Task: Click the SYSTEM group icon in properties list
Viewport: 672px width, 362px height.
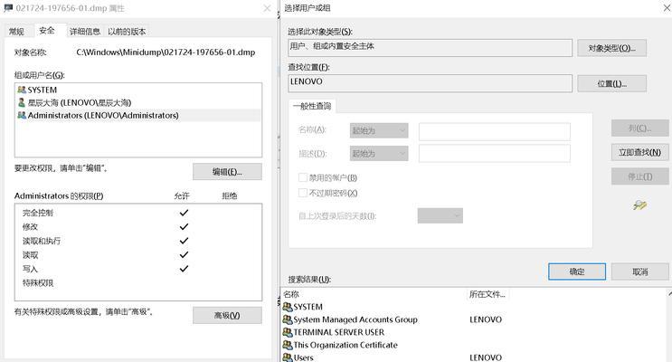Action: (x=22, y=90)
